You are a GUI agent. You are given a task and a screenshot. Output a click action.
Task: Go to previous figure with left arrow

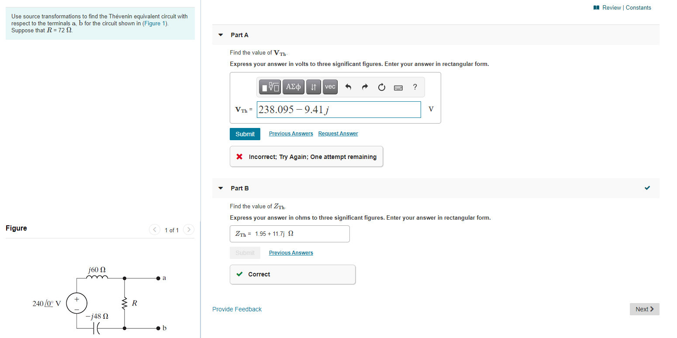click(154, 229)
